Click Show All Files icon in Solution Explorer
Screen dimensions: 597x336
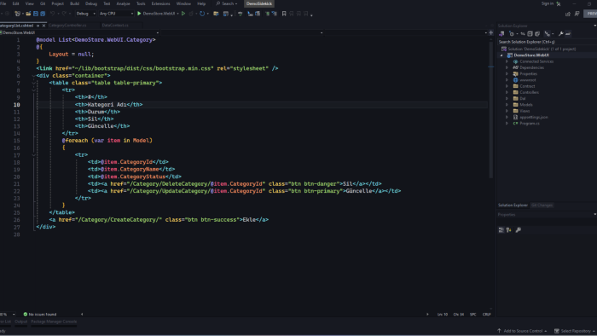pos(537,34)
